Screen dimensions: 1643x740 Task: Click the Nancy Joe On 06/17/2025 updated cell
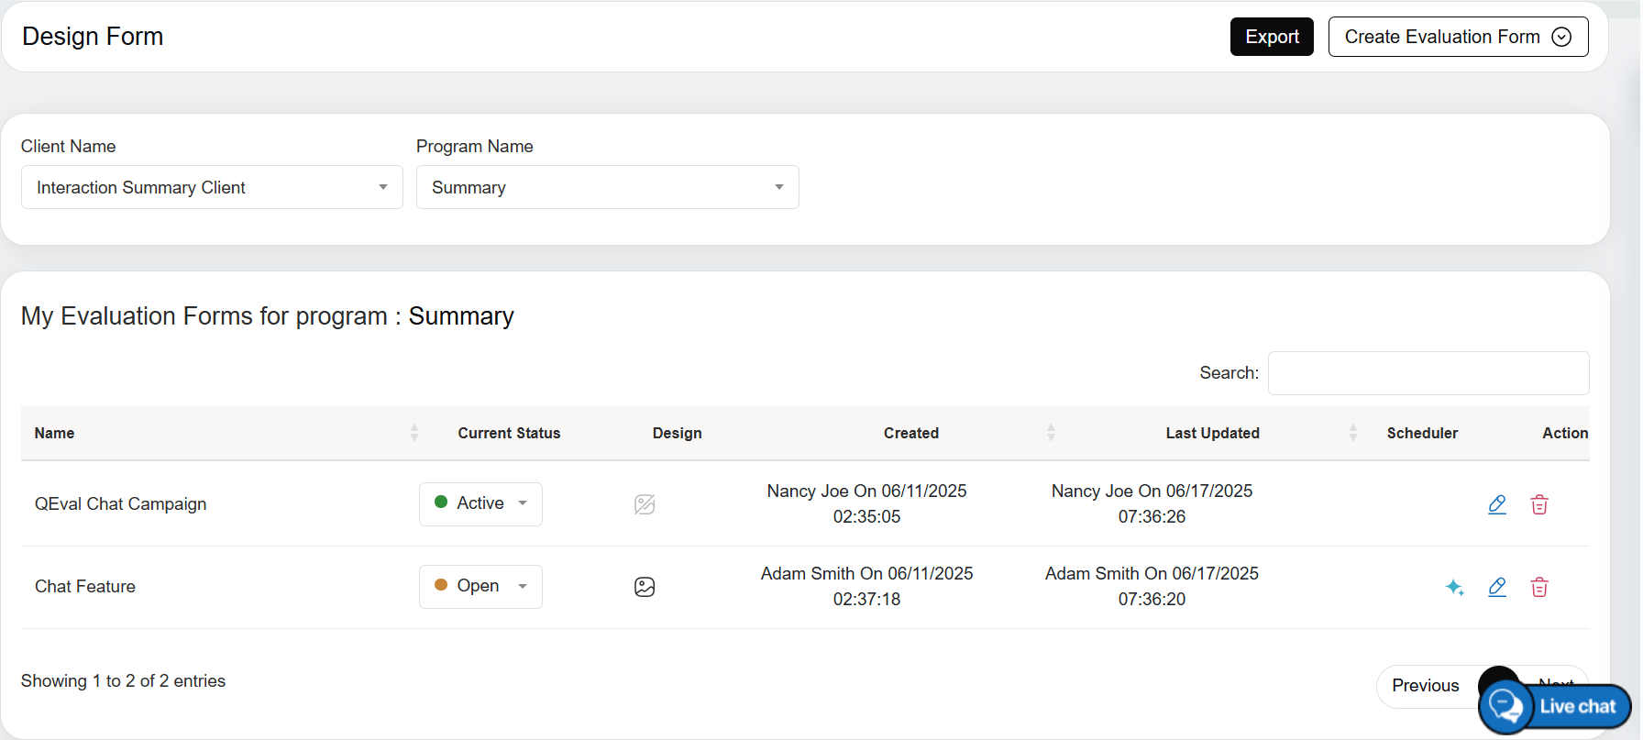pyautogui.click(x=1152, y=503)
